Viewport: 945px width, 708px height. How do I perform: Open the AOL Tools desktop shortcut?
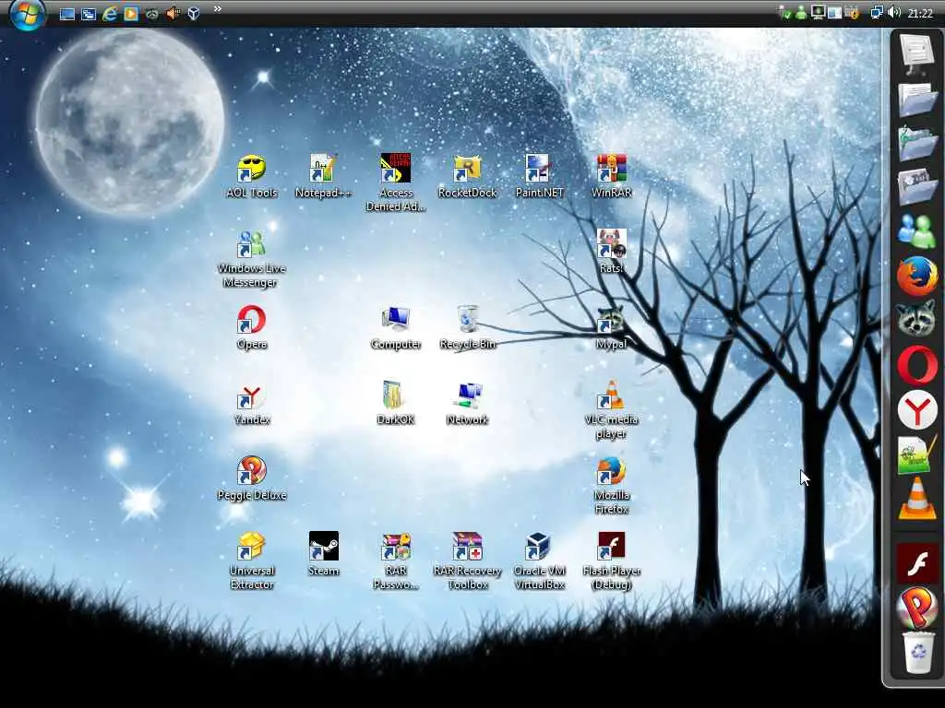tap(251, 176)
